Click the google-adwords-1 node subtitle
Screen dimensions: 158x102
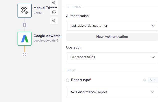click(46, 40)
